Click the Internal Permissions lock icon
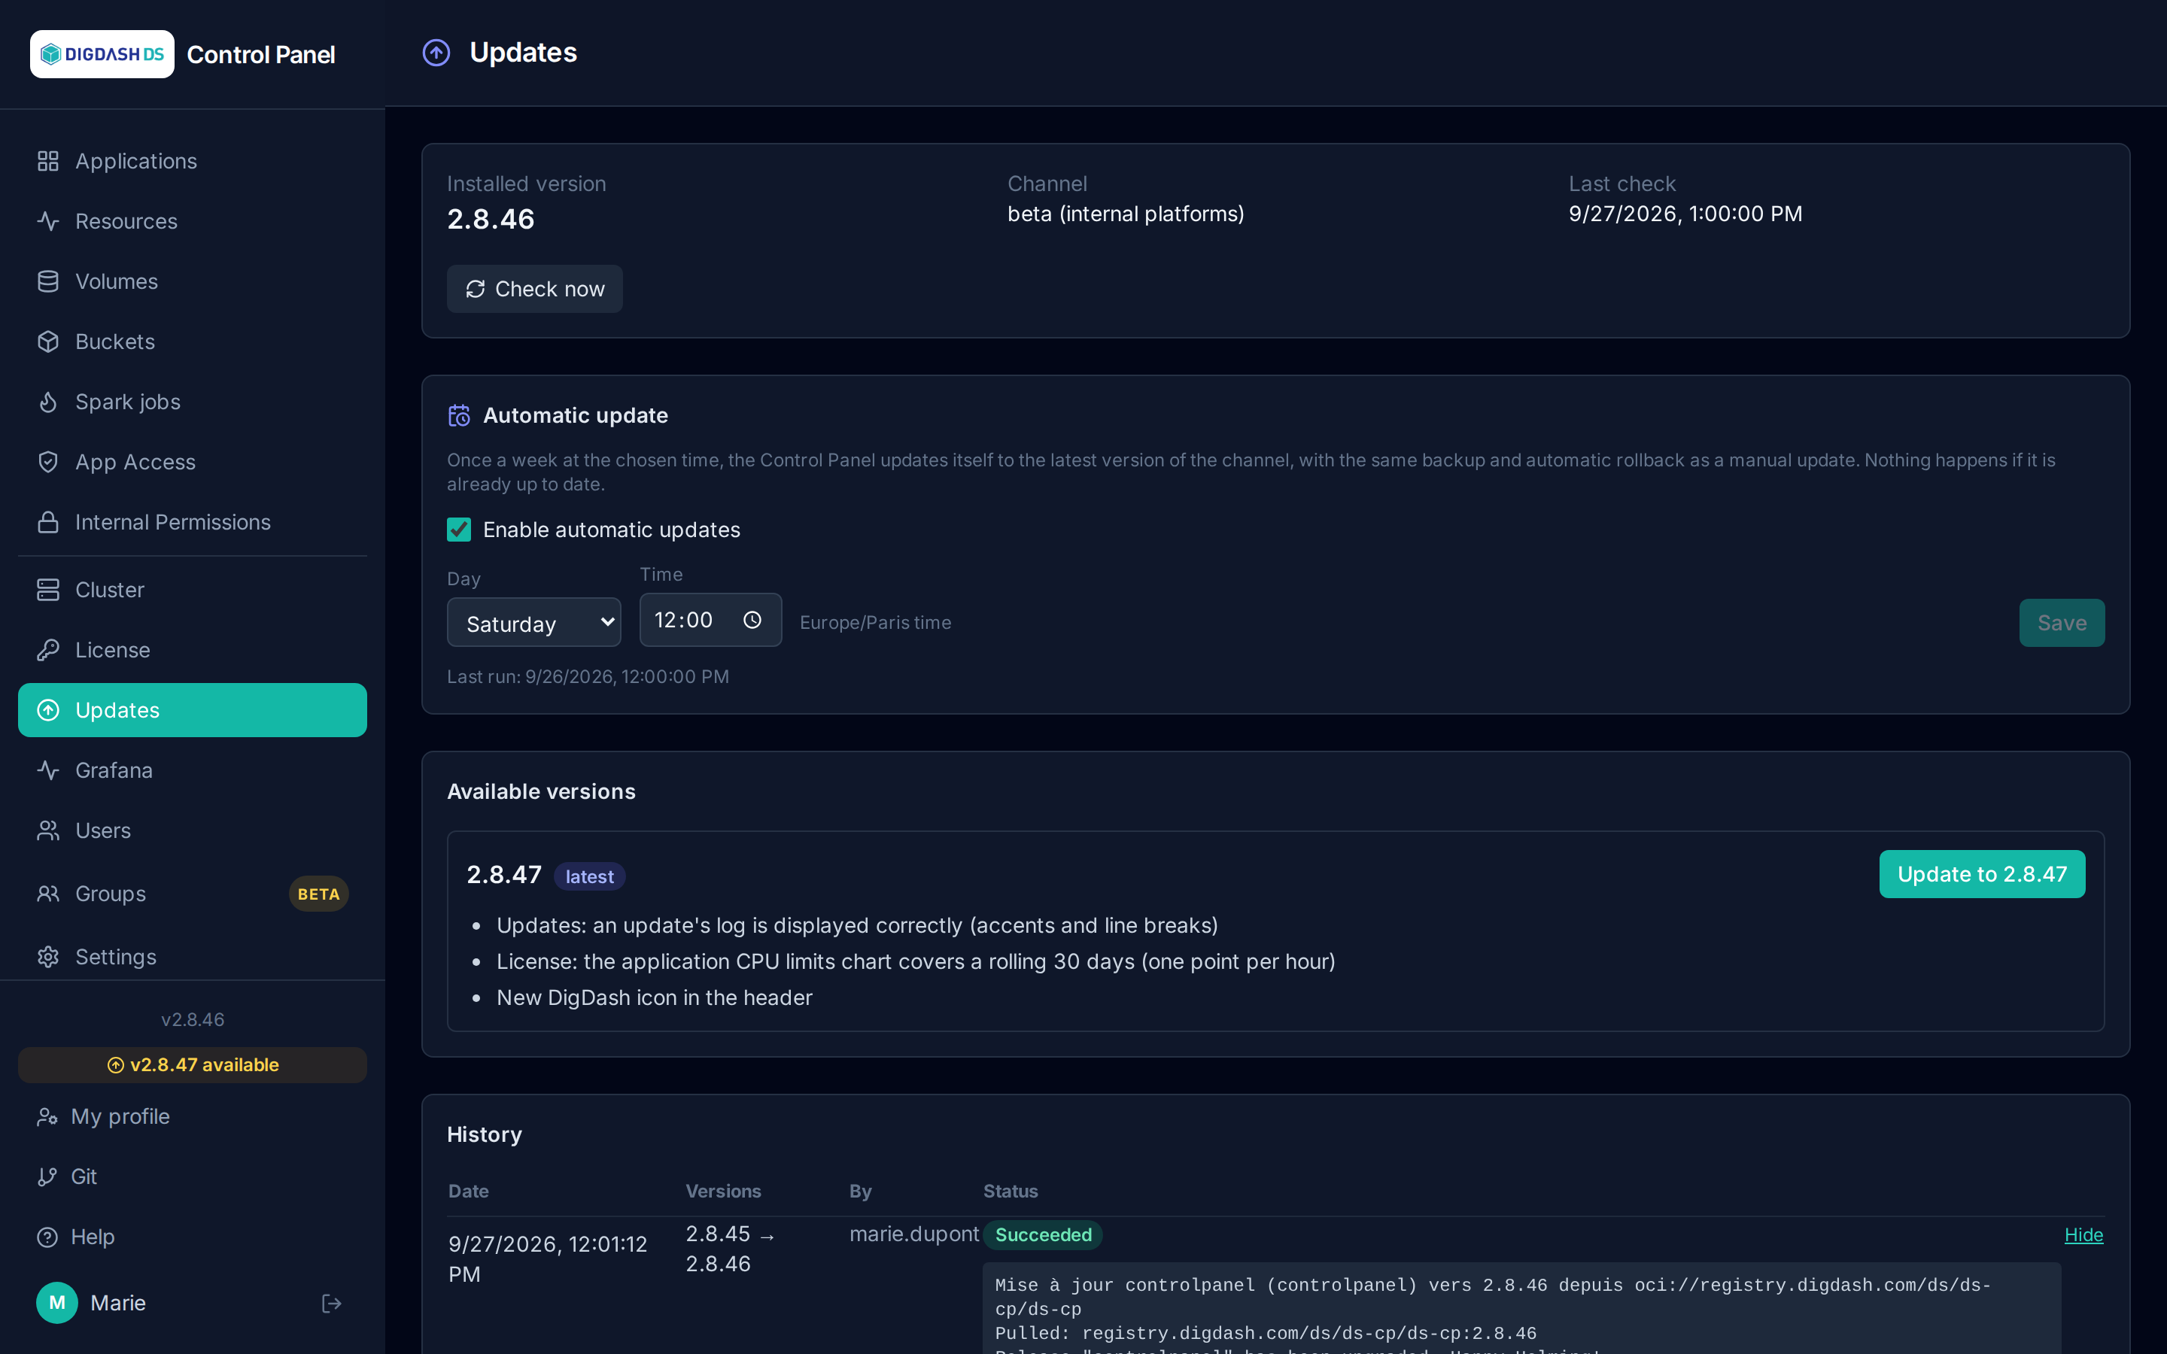 pyautogui.click(x=48, y=522)
